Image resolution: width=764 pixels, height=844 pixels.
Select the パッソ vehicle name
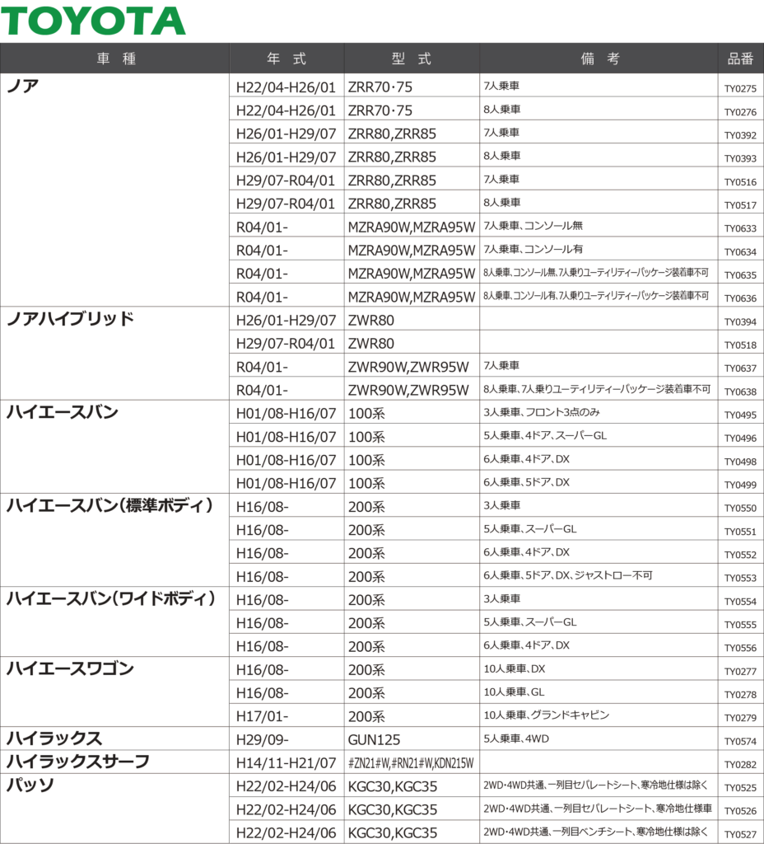(30, 785)
